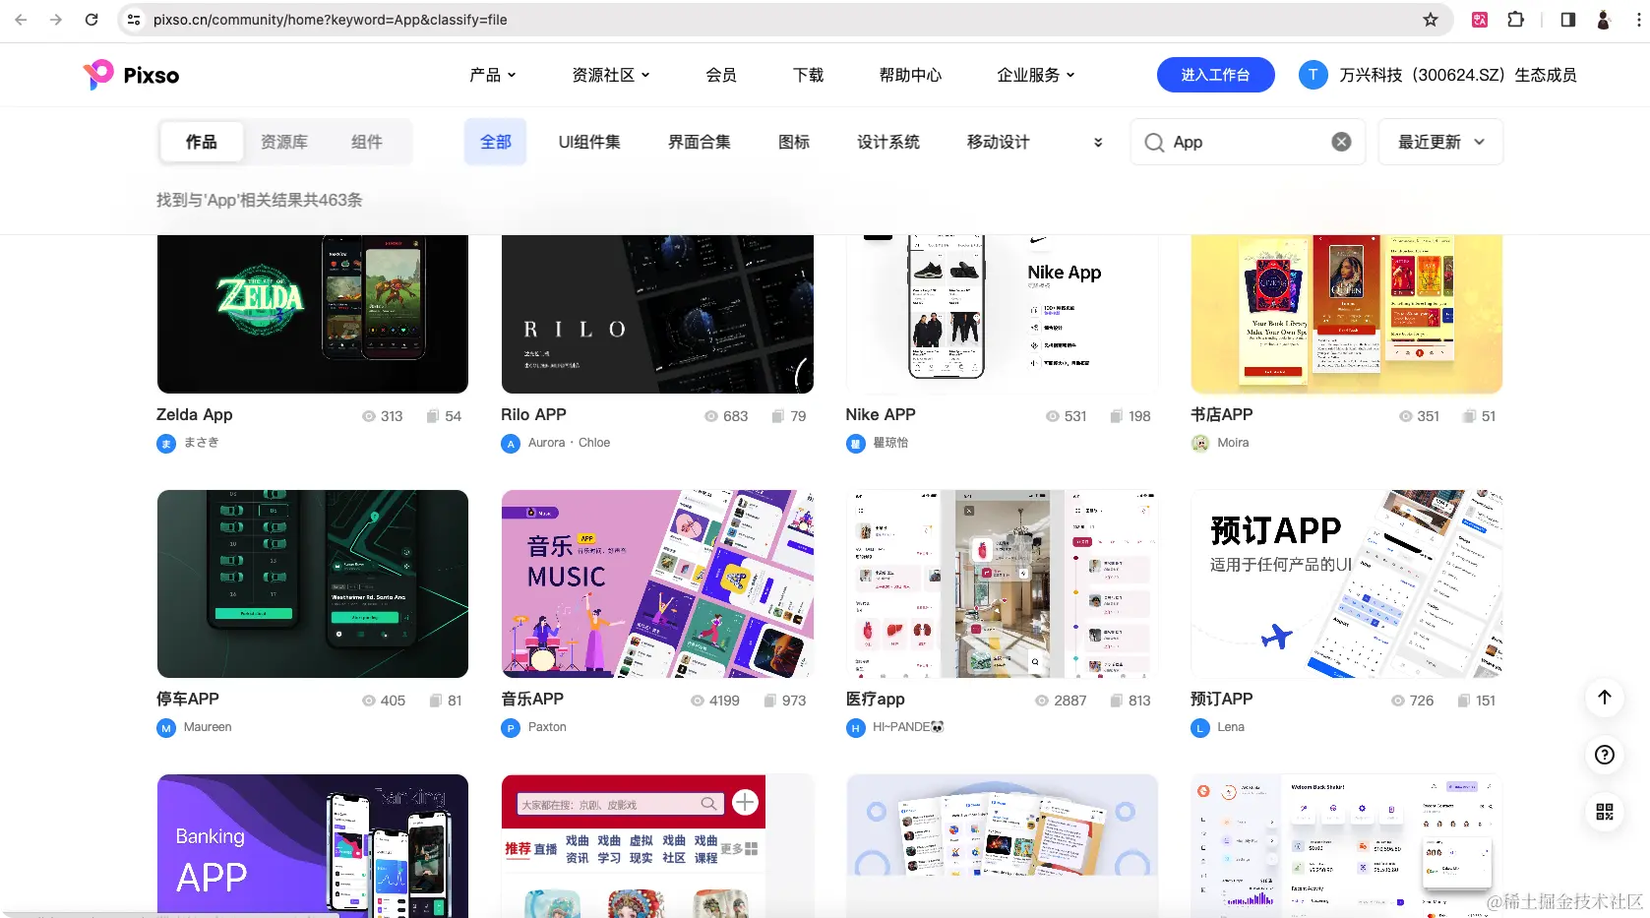Click the scroll-to-top arrow button
1650x918 pixels.
(x=1605, y=698)
